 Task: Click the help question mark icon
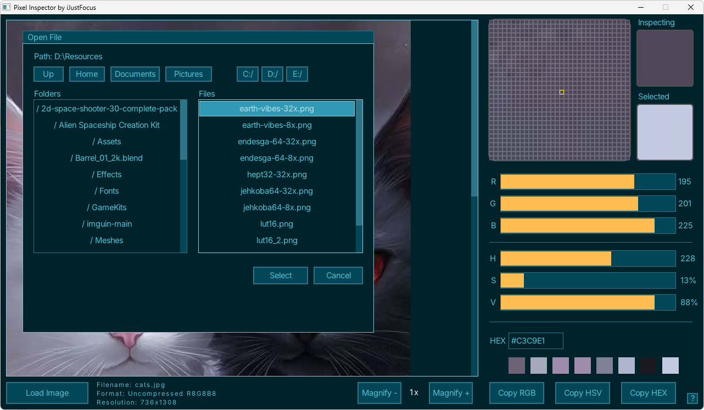692,398
